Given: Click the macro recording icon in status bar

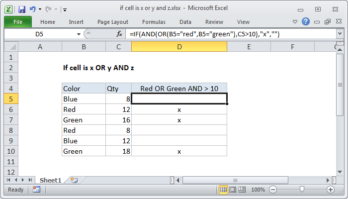Looking at the screenshot, I should pos(36,190).
